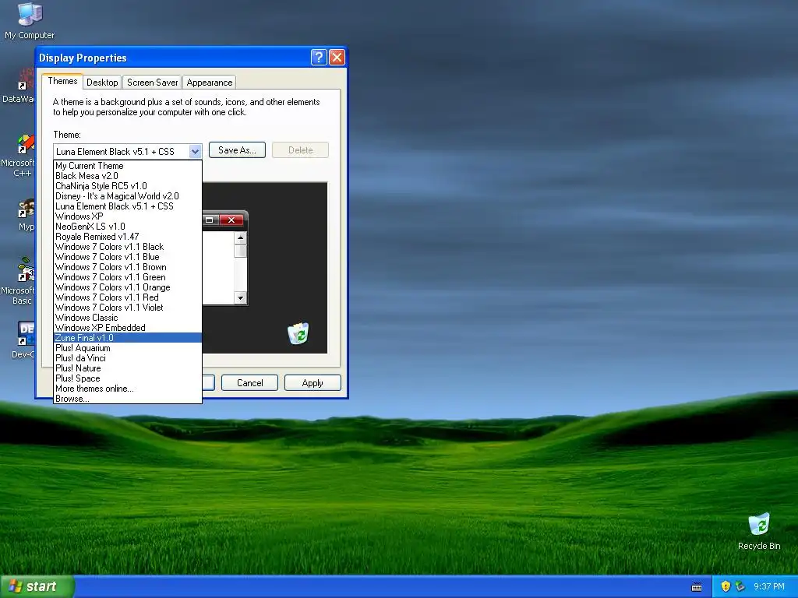
Task: Switch to the Themes tab
Action: pyautogui.click(x=62, y=81)
